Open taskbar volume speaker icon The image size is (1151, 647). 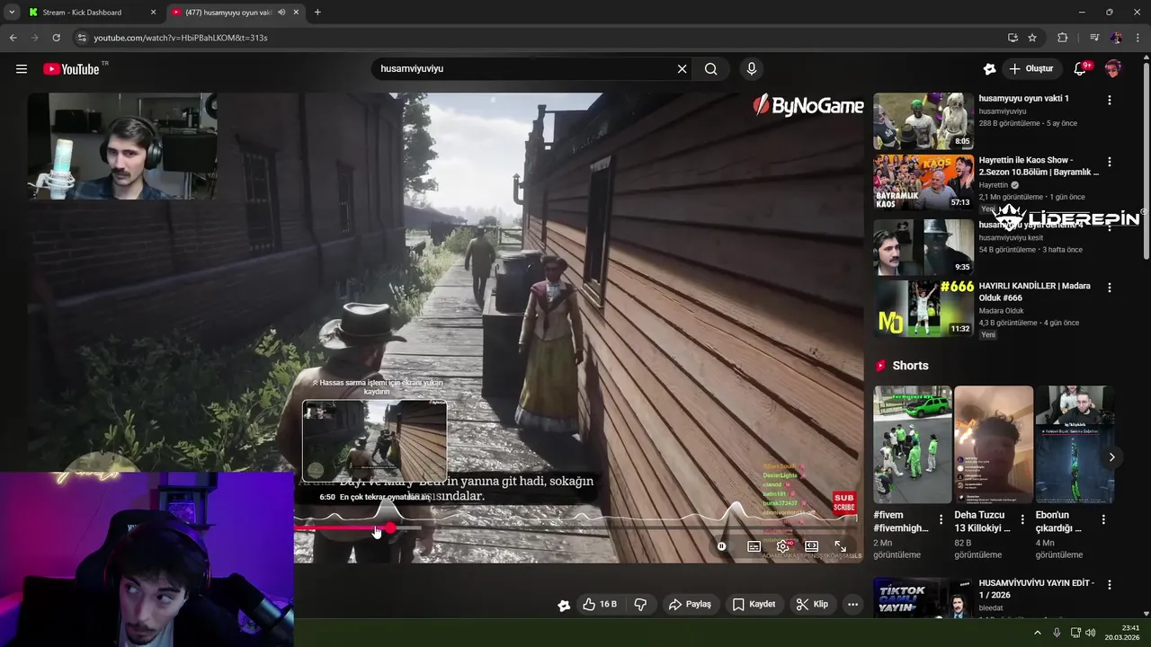coord(1091,633)
